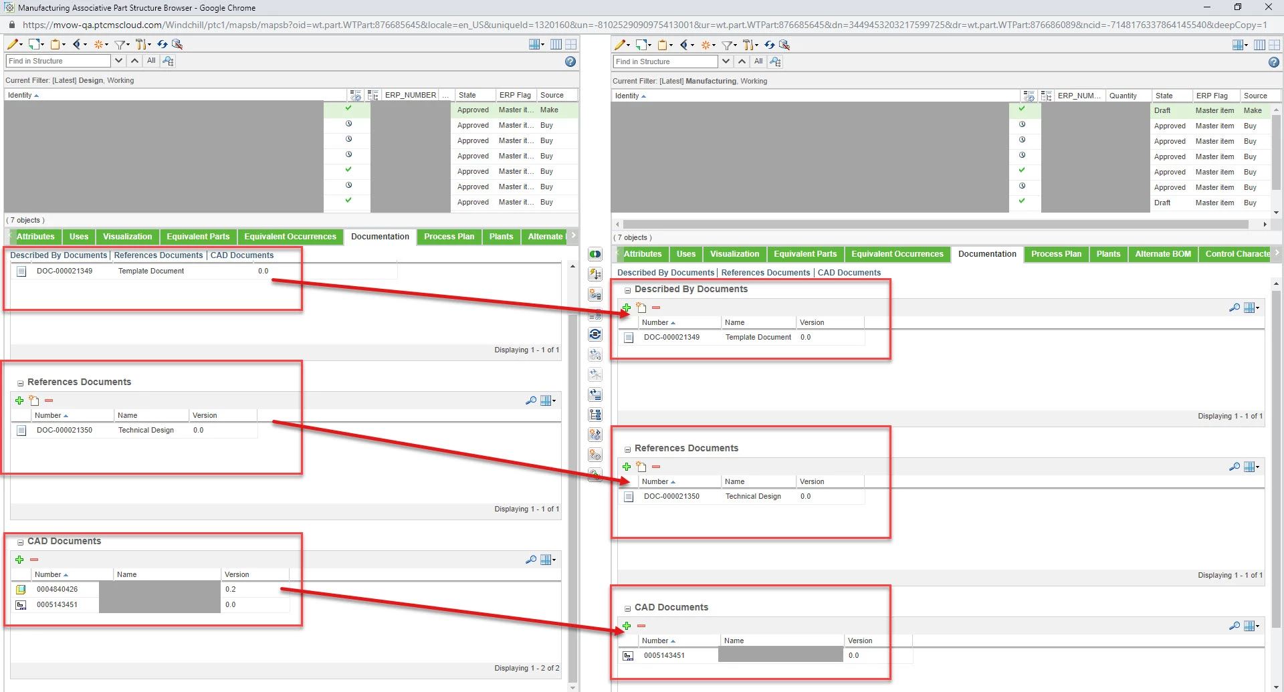Click the magnifier search icon in left CAD Documents
This screenshot has height=692, width=1284.
[x=531, y=560]
